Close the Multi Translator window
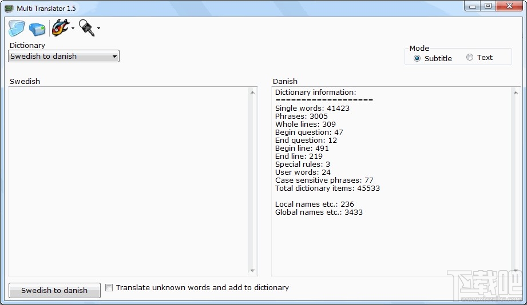 509,6
